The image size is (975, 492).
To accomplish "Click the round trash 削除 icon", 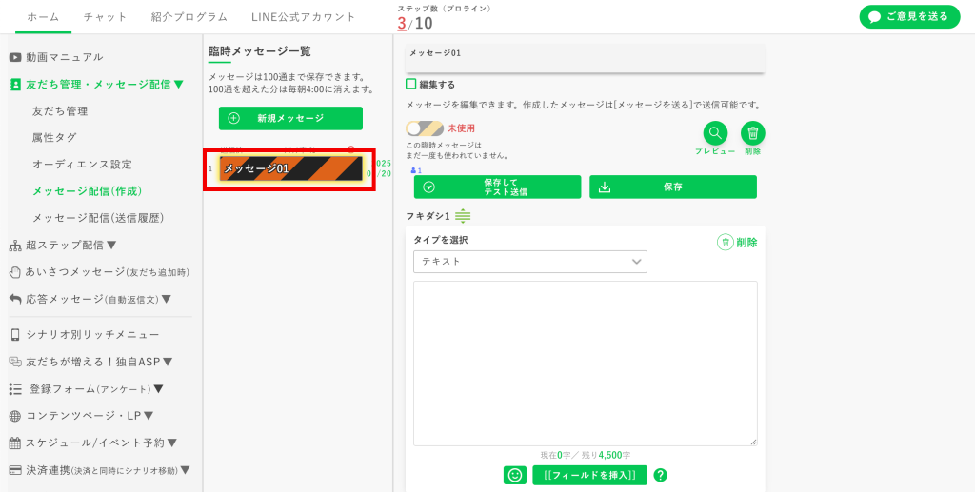I will pyautogui.click(x=753, y=133).
